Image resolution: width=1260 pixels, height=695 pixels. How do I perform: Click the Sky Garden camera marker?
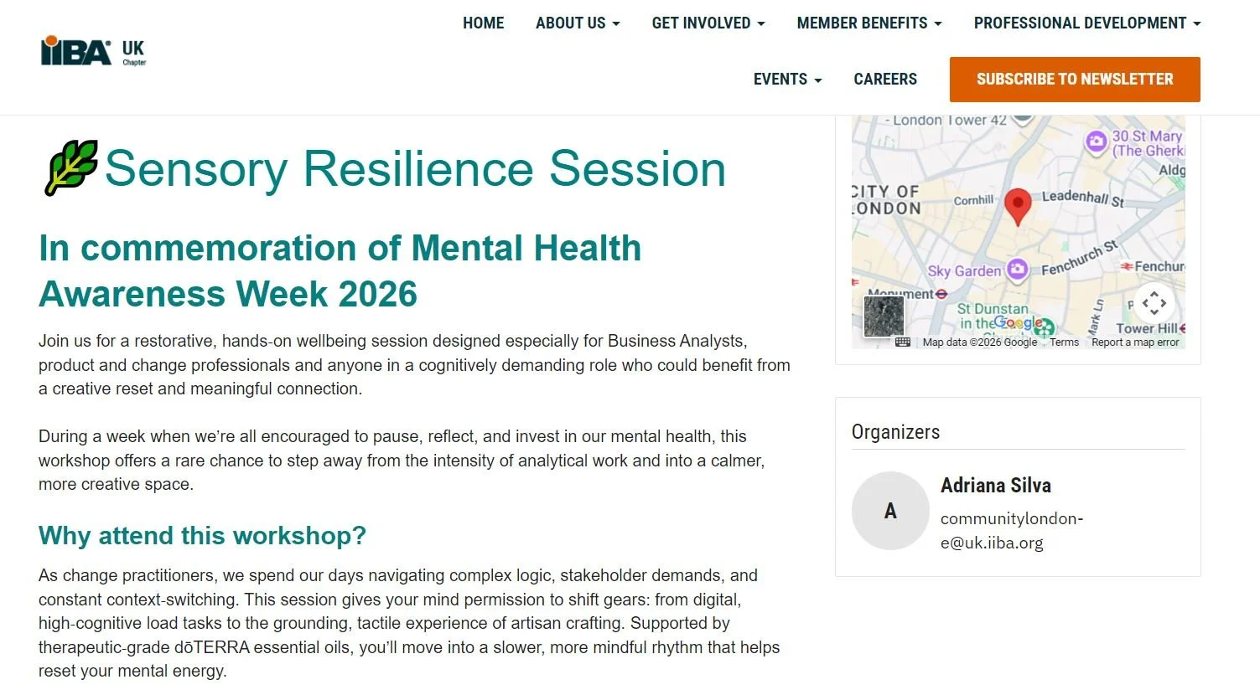pos(1018,270)
